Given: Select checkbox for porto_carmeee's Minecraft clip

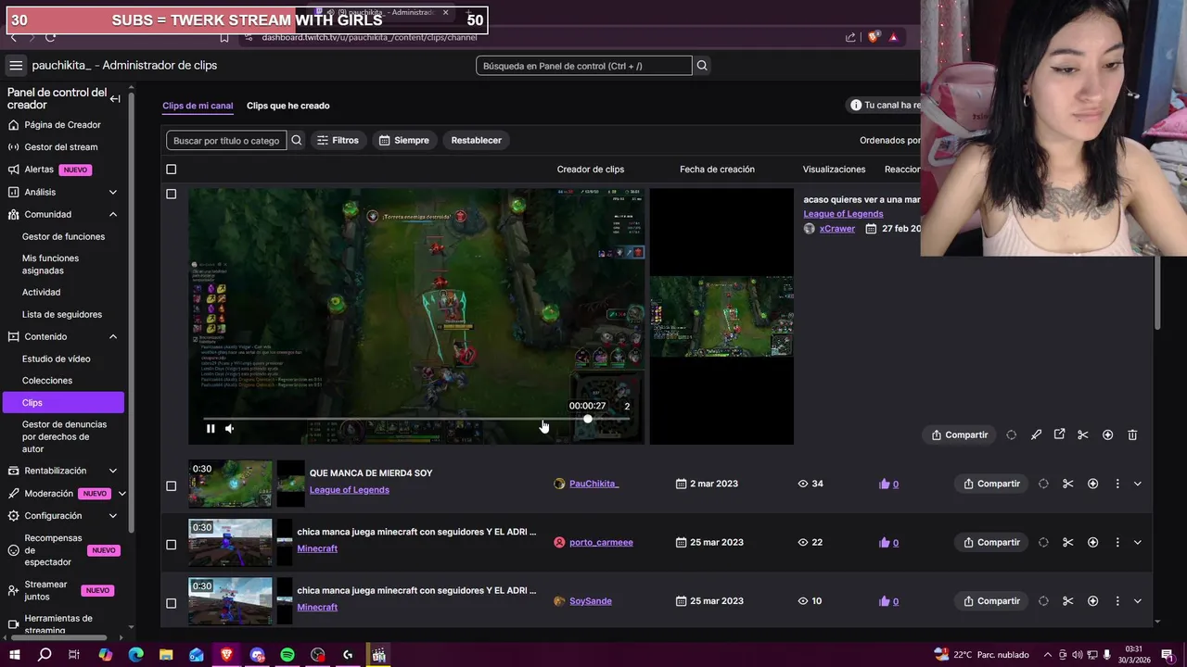Looking at the screenshot, I should pyautogui.click(x=171, y=544).
